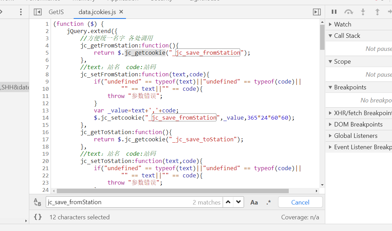Click jQuery.extend on line 2
The image size is (392, 231).
tap(89, 31)
